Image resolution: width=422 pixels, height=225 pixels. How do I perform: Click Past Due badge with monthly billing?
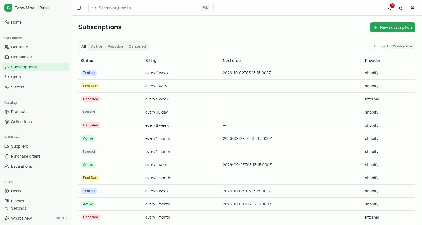click(90, 178)
